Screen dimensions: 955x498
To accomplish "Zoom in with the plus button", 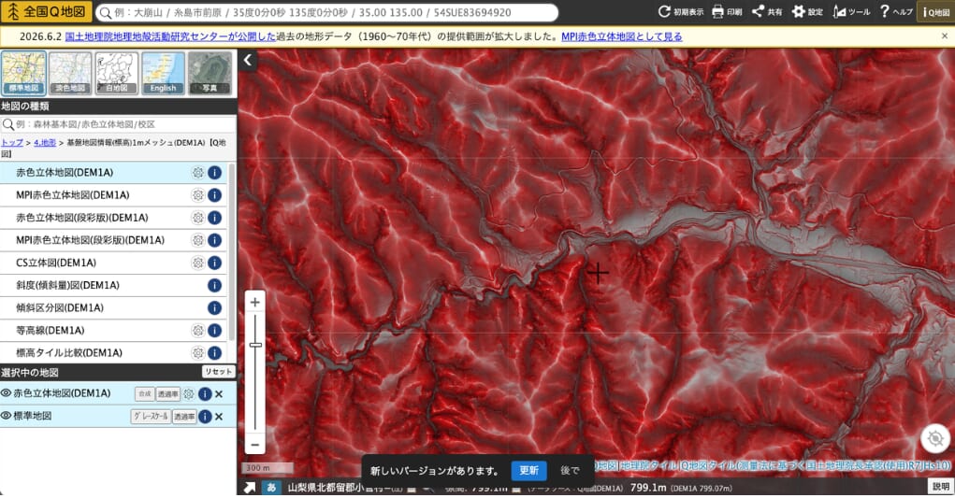I will 255,302.
